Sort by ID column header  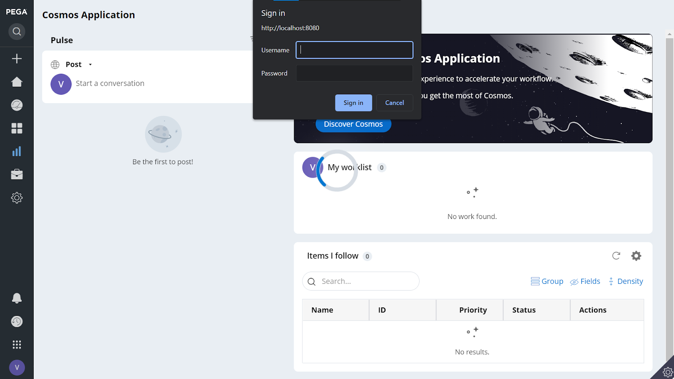(x=402, y=310)
